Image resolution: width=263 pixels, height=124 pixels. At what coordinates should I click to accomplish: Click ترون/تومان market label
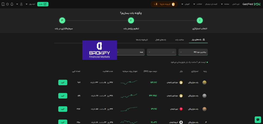pos(174,109)
